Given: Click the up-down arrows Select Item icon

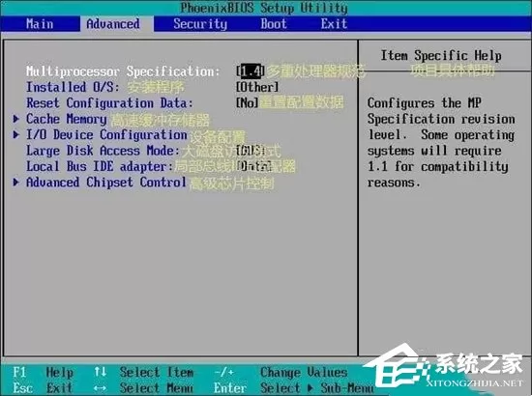Looking at the screenshot, I should (100, 372).
